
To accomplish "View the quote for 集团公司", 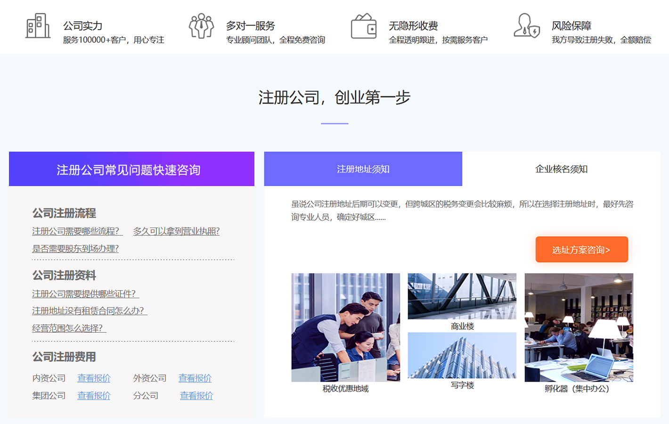I will click(94, 396).
